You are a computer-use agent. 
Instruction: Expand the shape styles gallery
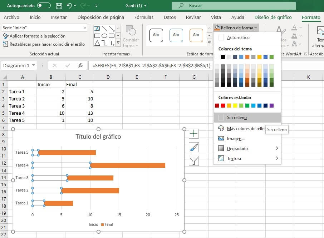209,43
